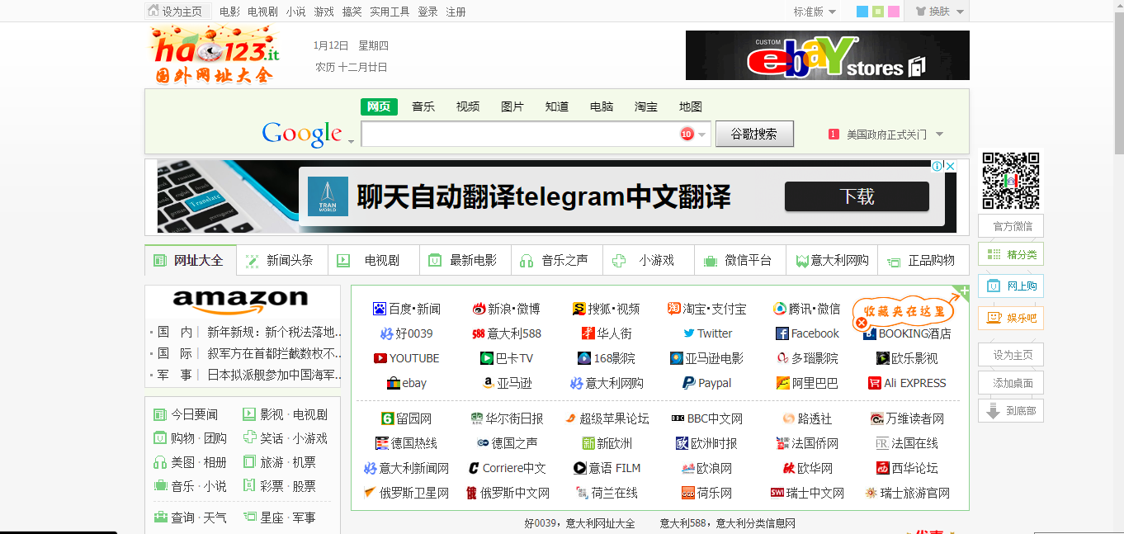Click the 网上购 sidebar button

coord(1011,286)
